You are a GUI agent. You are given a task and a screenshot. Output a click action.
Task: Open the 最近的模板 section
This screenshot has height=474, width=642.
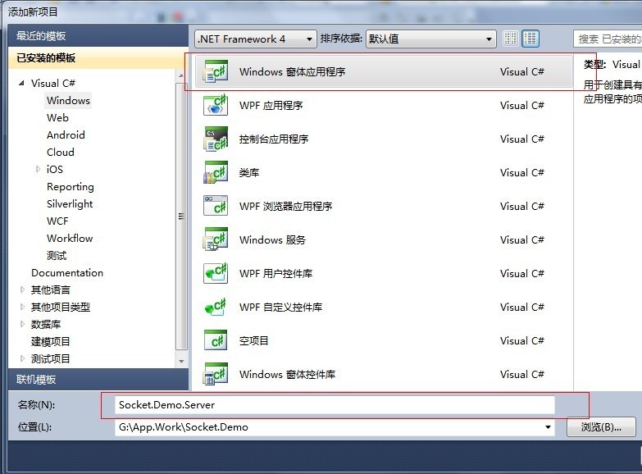coord(98,35)
